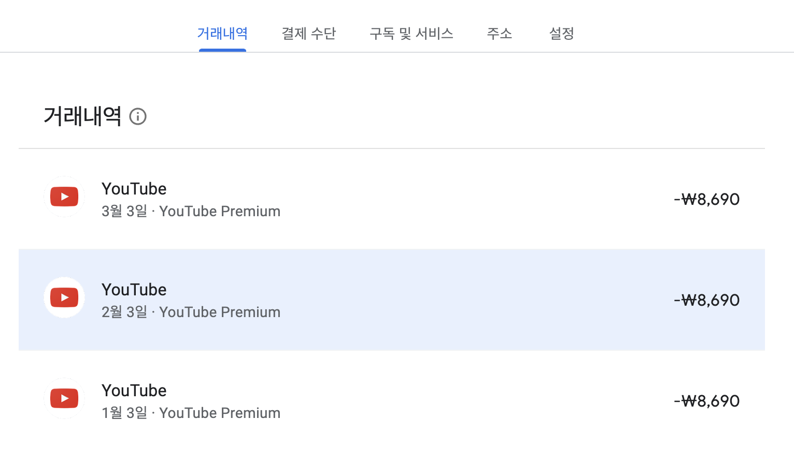Open the YouTube title of 3월 3일 payment

(134, 189)
